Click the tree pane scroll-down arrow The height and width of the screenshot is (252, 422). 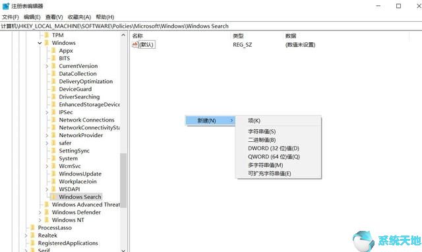click(123, 250)
